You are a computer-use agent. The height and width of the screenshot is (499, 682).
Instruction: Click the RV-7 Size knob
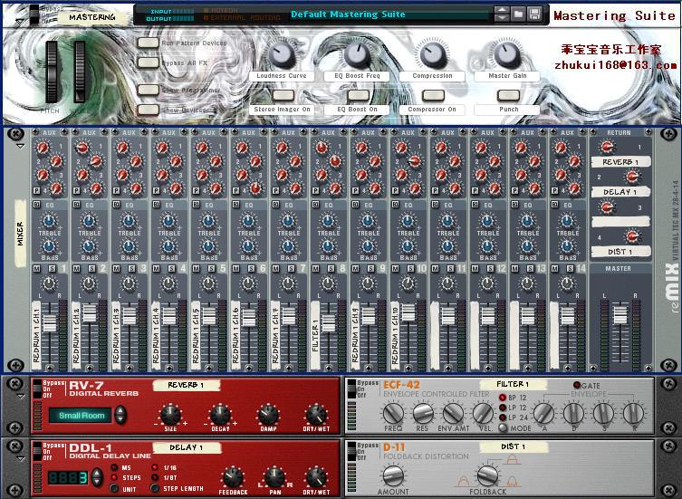[x=170, y=414]
